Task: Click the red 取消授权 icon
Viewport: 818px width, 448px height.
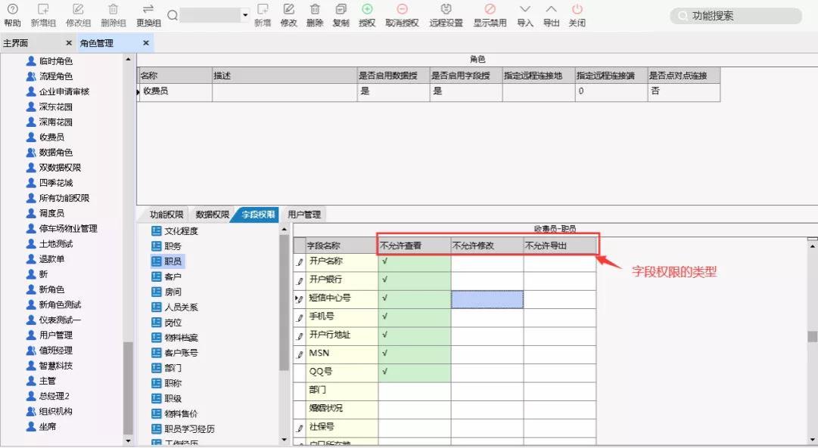Action: [x=402, y=9]
